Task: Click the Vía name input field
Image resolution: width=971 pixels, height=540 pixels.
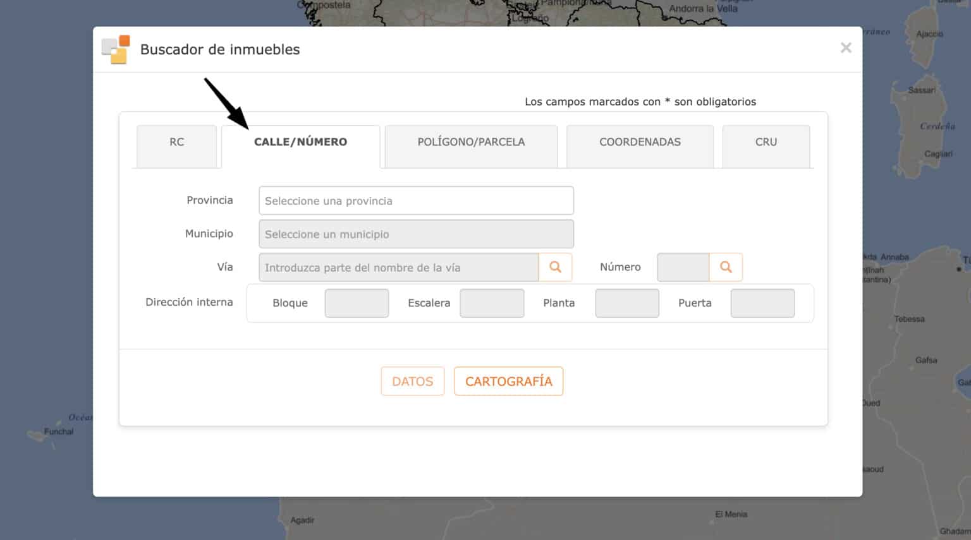Action: (398, 267)
